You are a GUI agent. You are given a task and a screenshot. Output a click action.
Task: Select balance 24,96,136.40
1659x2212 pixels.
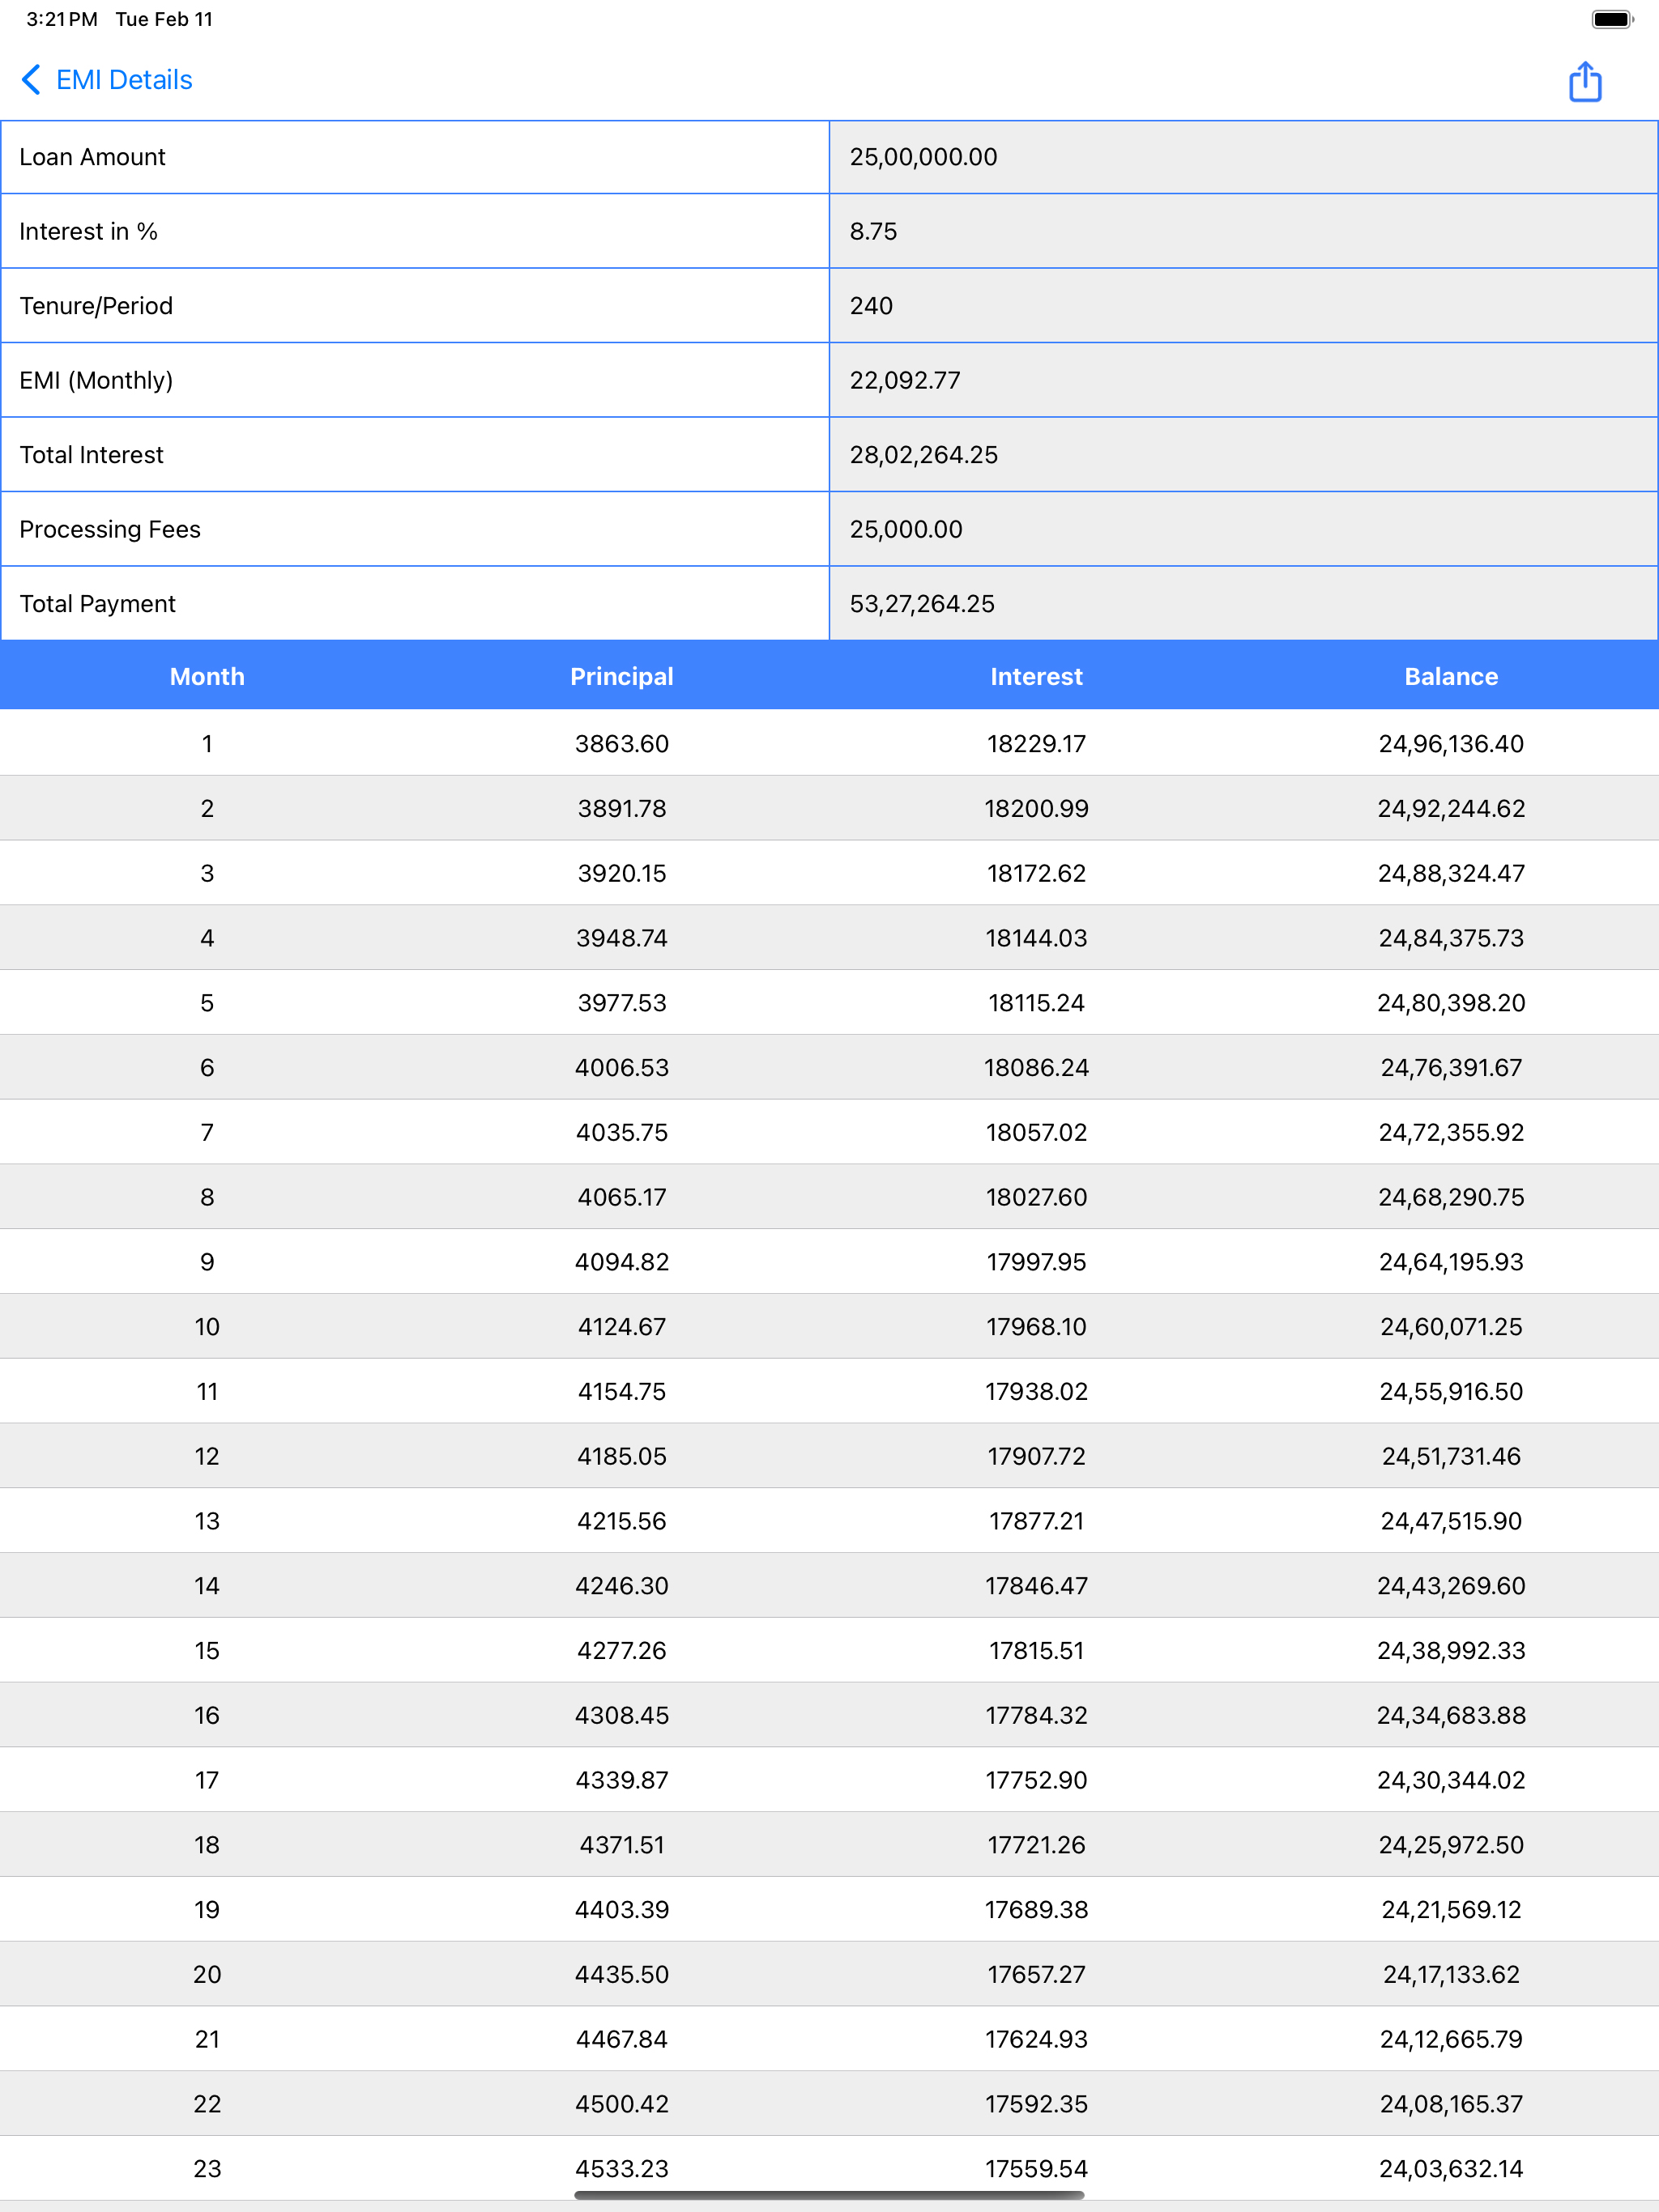[1451, 743]
